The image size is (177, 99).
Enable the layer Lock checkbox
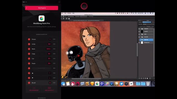(151, 26)
